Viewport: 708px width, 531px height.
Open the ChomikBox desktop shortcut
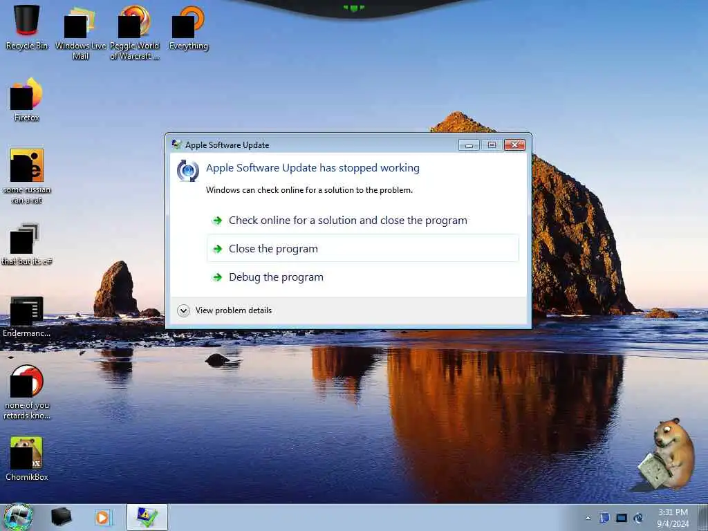pos(27,458)
